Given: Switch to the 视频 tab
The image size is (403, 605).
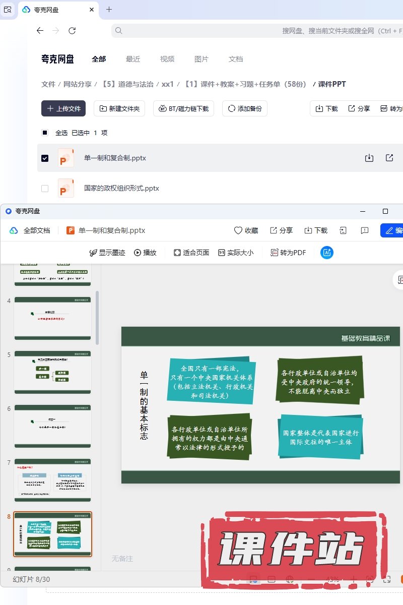Looking at the screenshot, I should pos(167,59).
